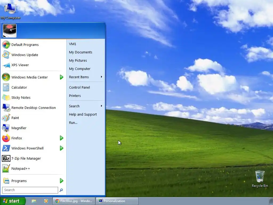Click the start menu Search box
The width and height of the screenshot is (273, 205).
[30, 190]
